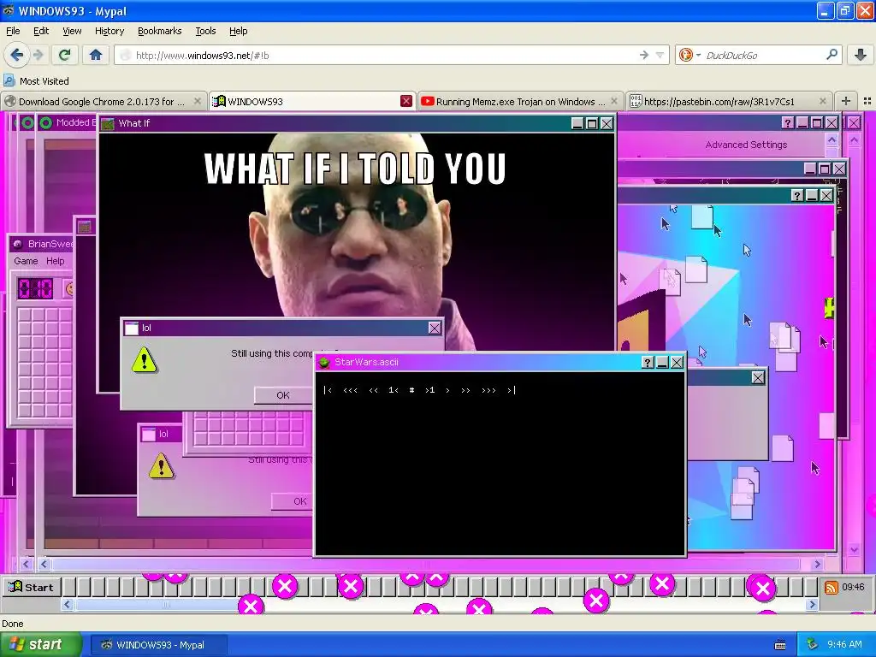Open the Help menu in BrianSweeper
The image size is (876, 657).
(55, 261)
